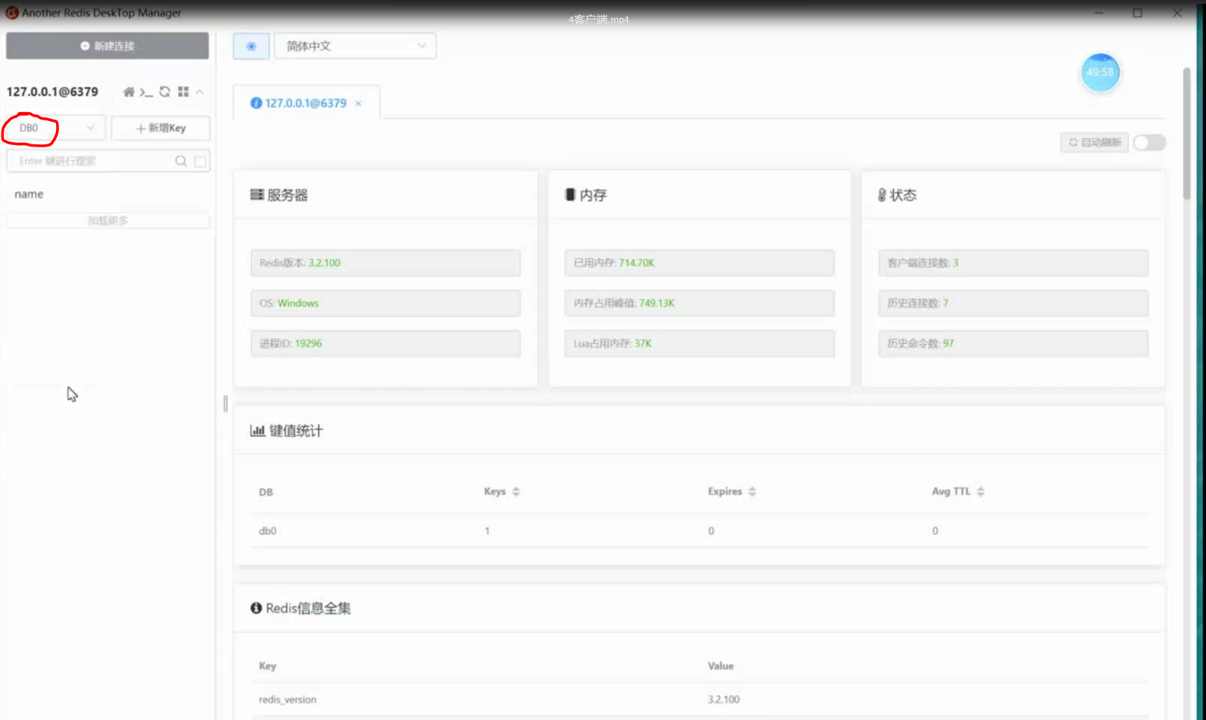Click the history commands 97 field
This screenshot has width=1206, height=720.
pyautogui.click(x=1013, y=344)
